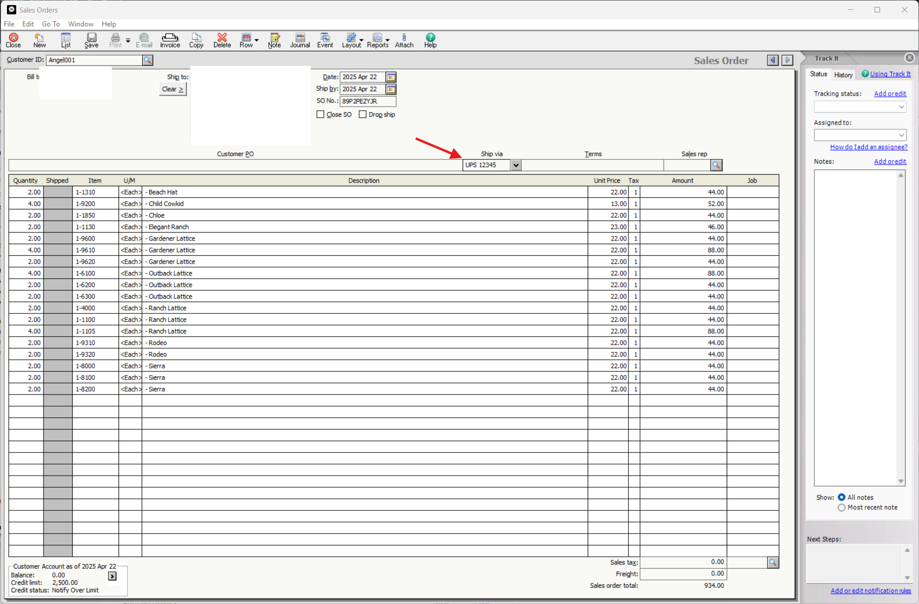This screenshot has height=604, width=919.
Task: Expand the Ship via dropdown
Action: [x=516, y=165]
